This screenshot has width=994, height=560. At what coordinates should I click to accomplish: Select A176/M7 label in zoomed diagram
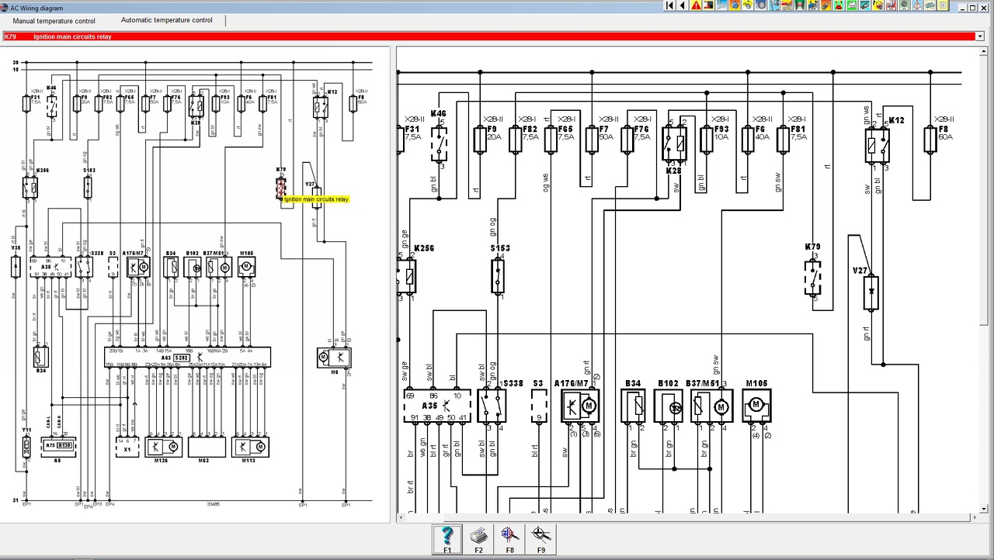tap(572, 384)
